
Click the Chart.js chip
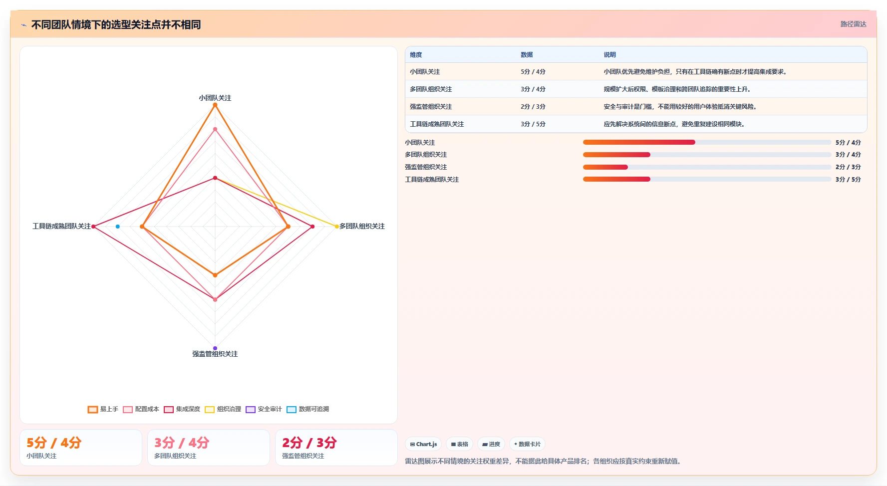click(423, 444)
